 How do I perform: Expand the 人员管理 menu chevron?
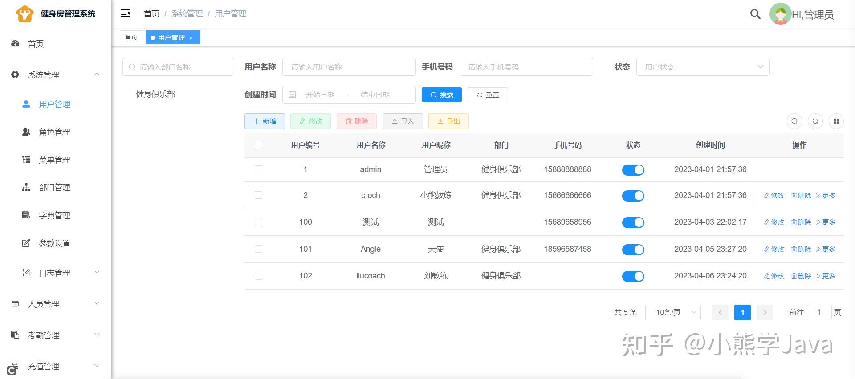(97, 303)
